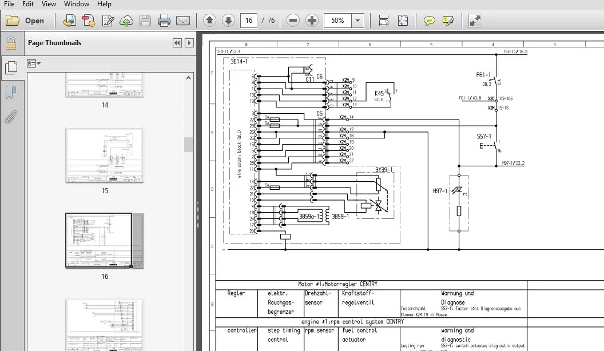Open the Help menu
The width and height of the screenshot is (604, 351).
point(104,4)
